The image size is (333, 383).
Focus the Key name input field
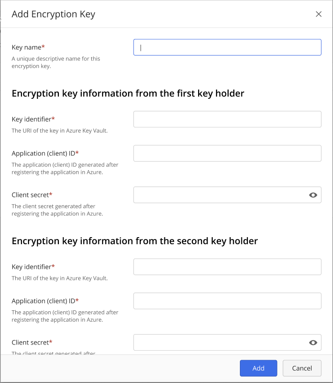tap(227, 47)
